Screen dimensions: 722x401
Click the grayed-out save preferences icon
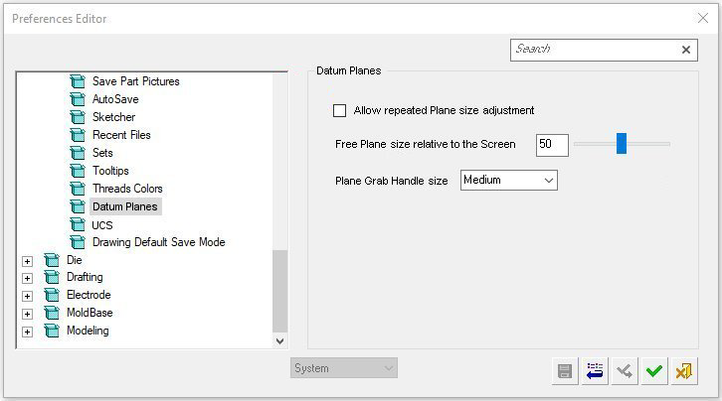[565, 371]
